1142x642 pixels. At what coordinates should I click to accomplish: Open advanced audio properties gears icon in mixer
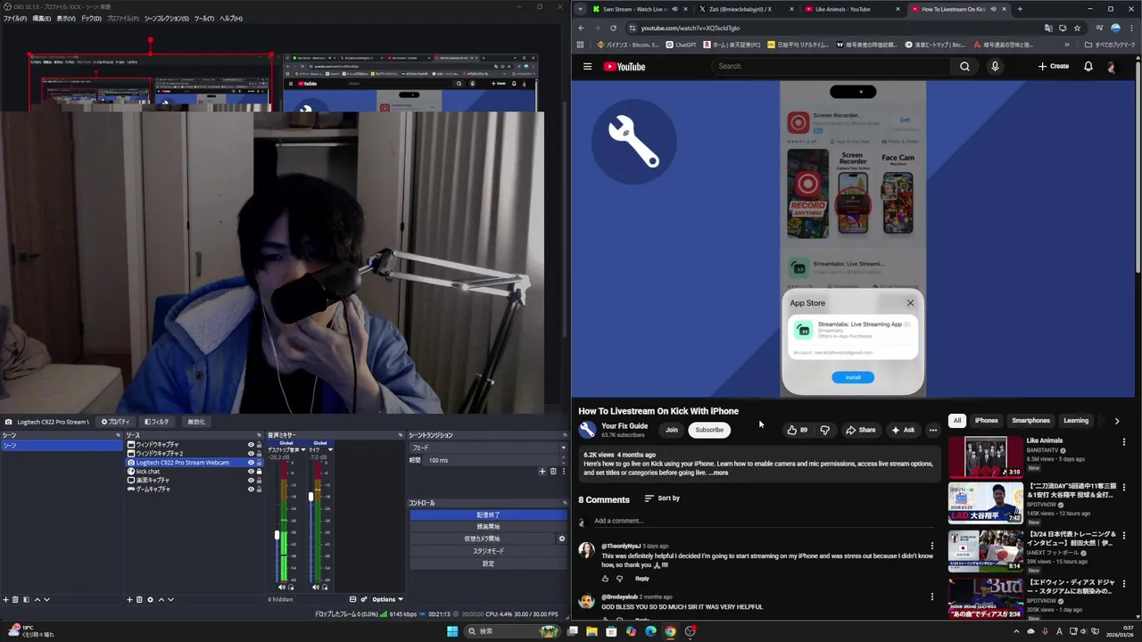pyautogui.click(x=364, y=599)
